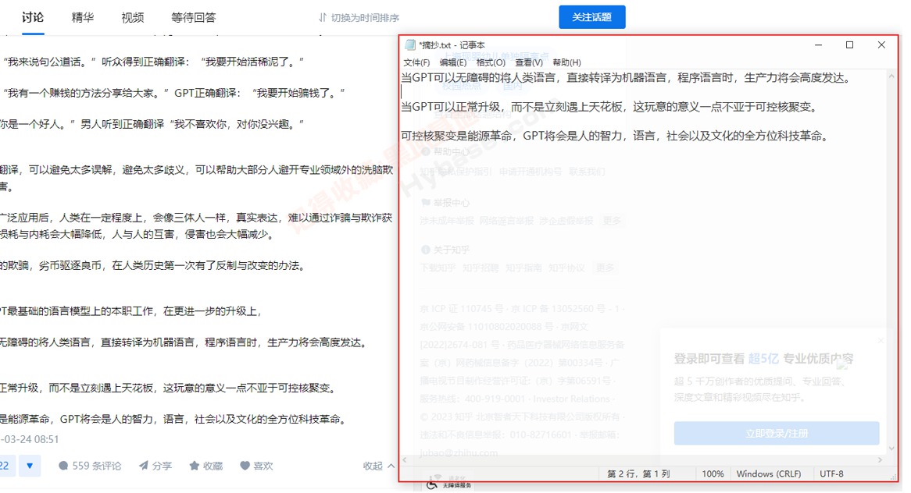Click the Notepad file icon in the title bar
The image size is (911, 493).
point(410,44)
